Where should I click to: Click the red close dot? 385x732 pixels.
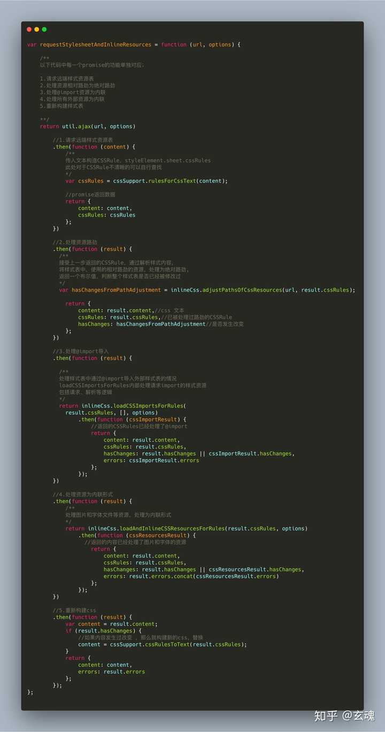29,29
